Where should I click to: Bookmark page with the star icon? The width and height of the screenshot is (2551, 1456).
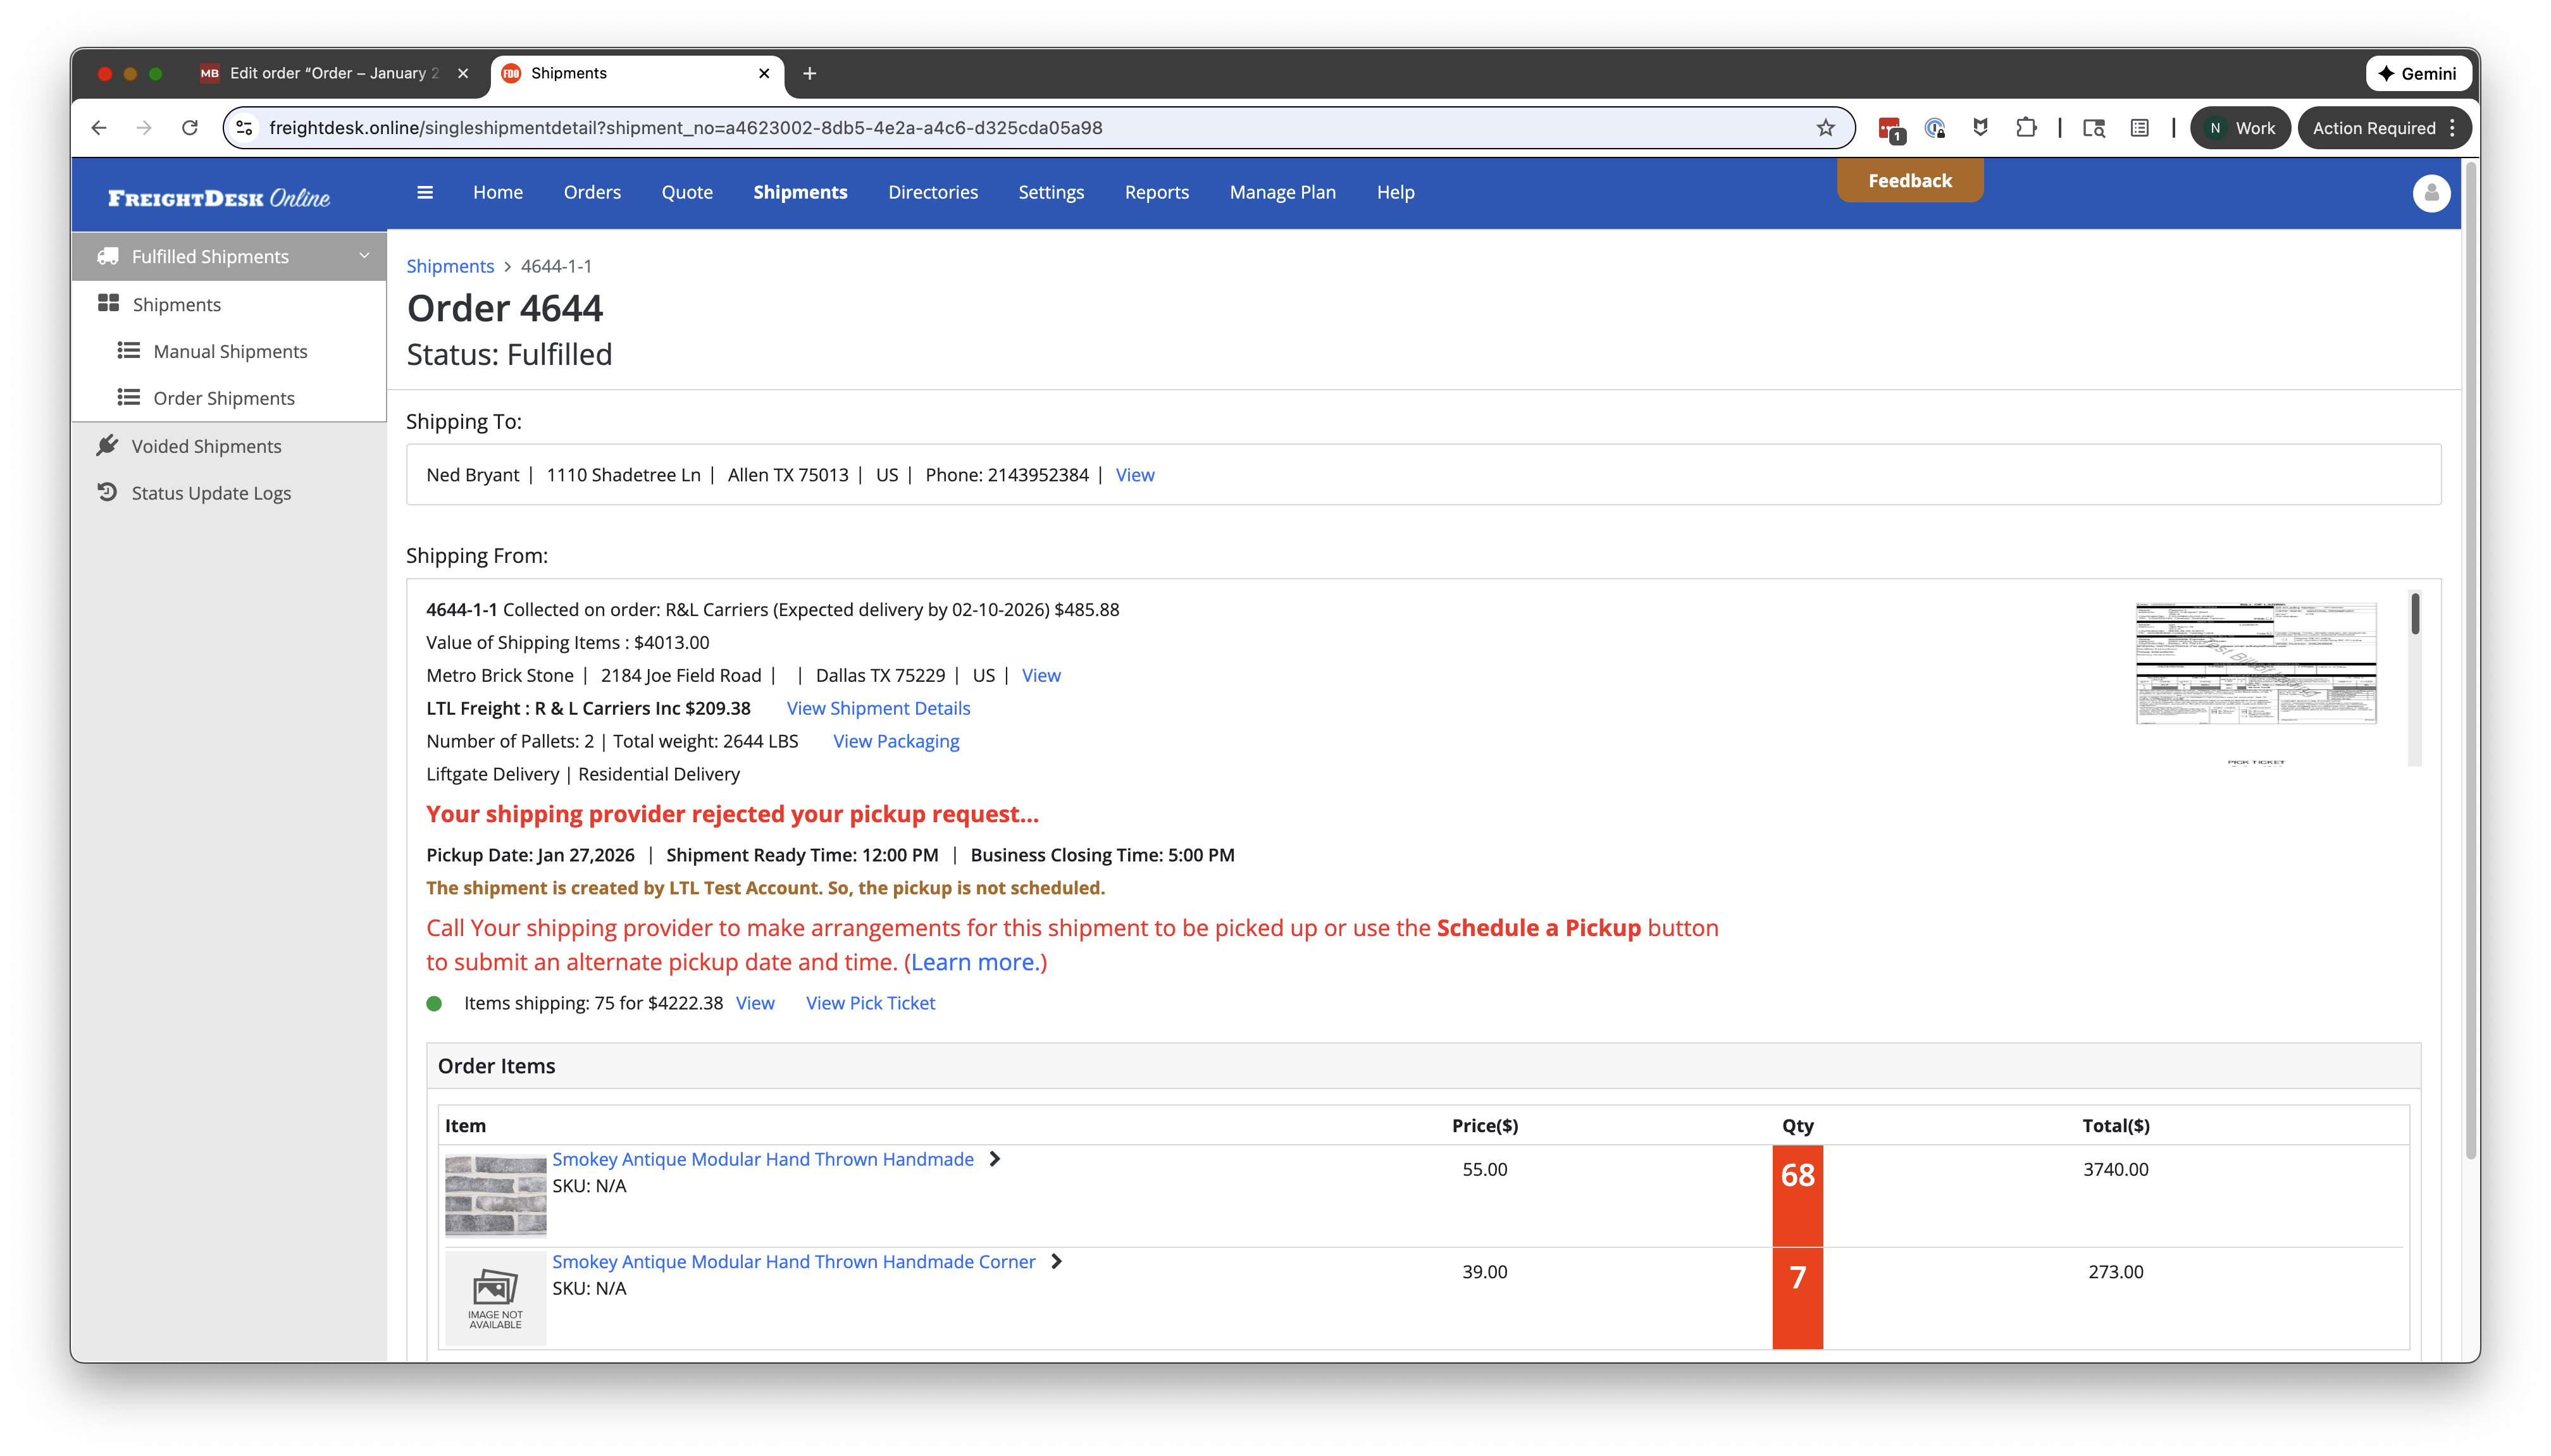(1826, 128)
